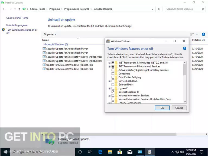Uncheck Internet Explorer 11 feature
Image resolution: width=208 pixels, height=156 pixels.
[x=113, y=92]
